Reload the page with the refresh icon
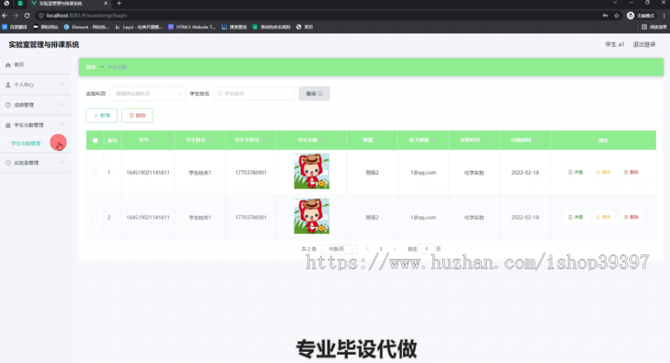Viewport: 670px width, 363px height. tap(27, 16)
